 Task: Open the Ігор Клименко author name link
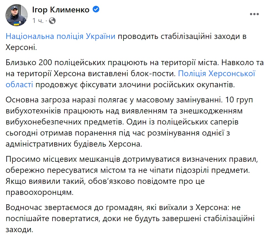(x=61, y=10)
